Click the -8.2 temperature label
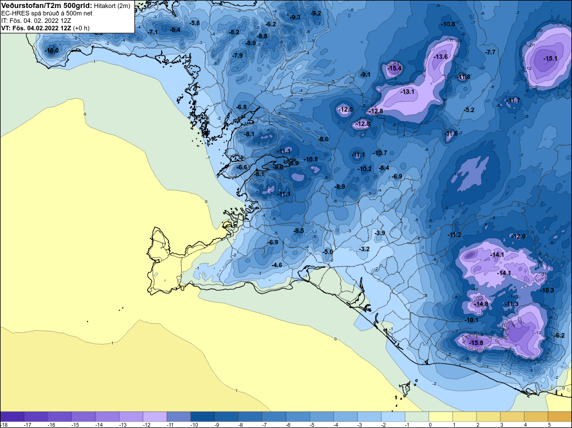 click(x=234, y=32)
